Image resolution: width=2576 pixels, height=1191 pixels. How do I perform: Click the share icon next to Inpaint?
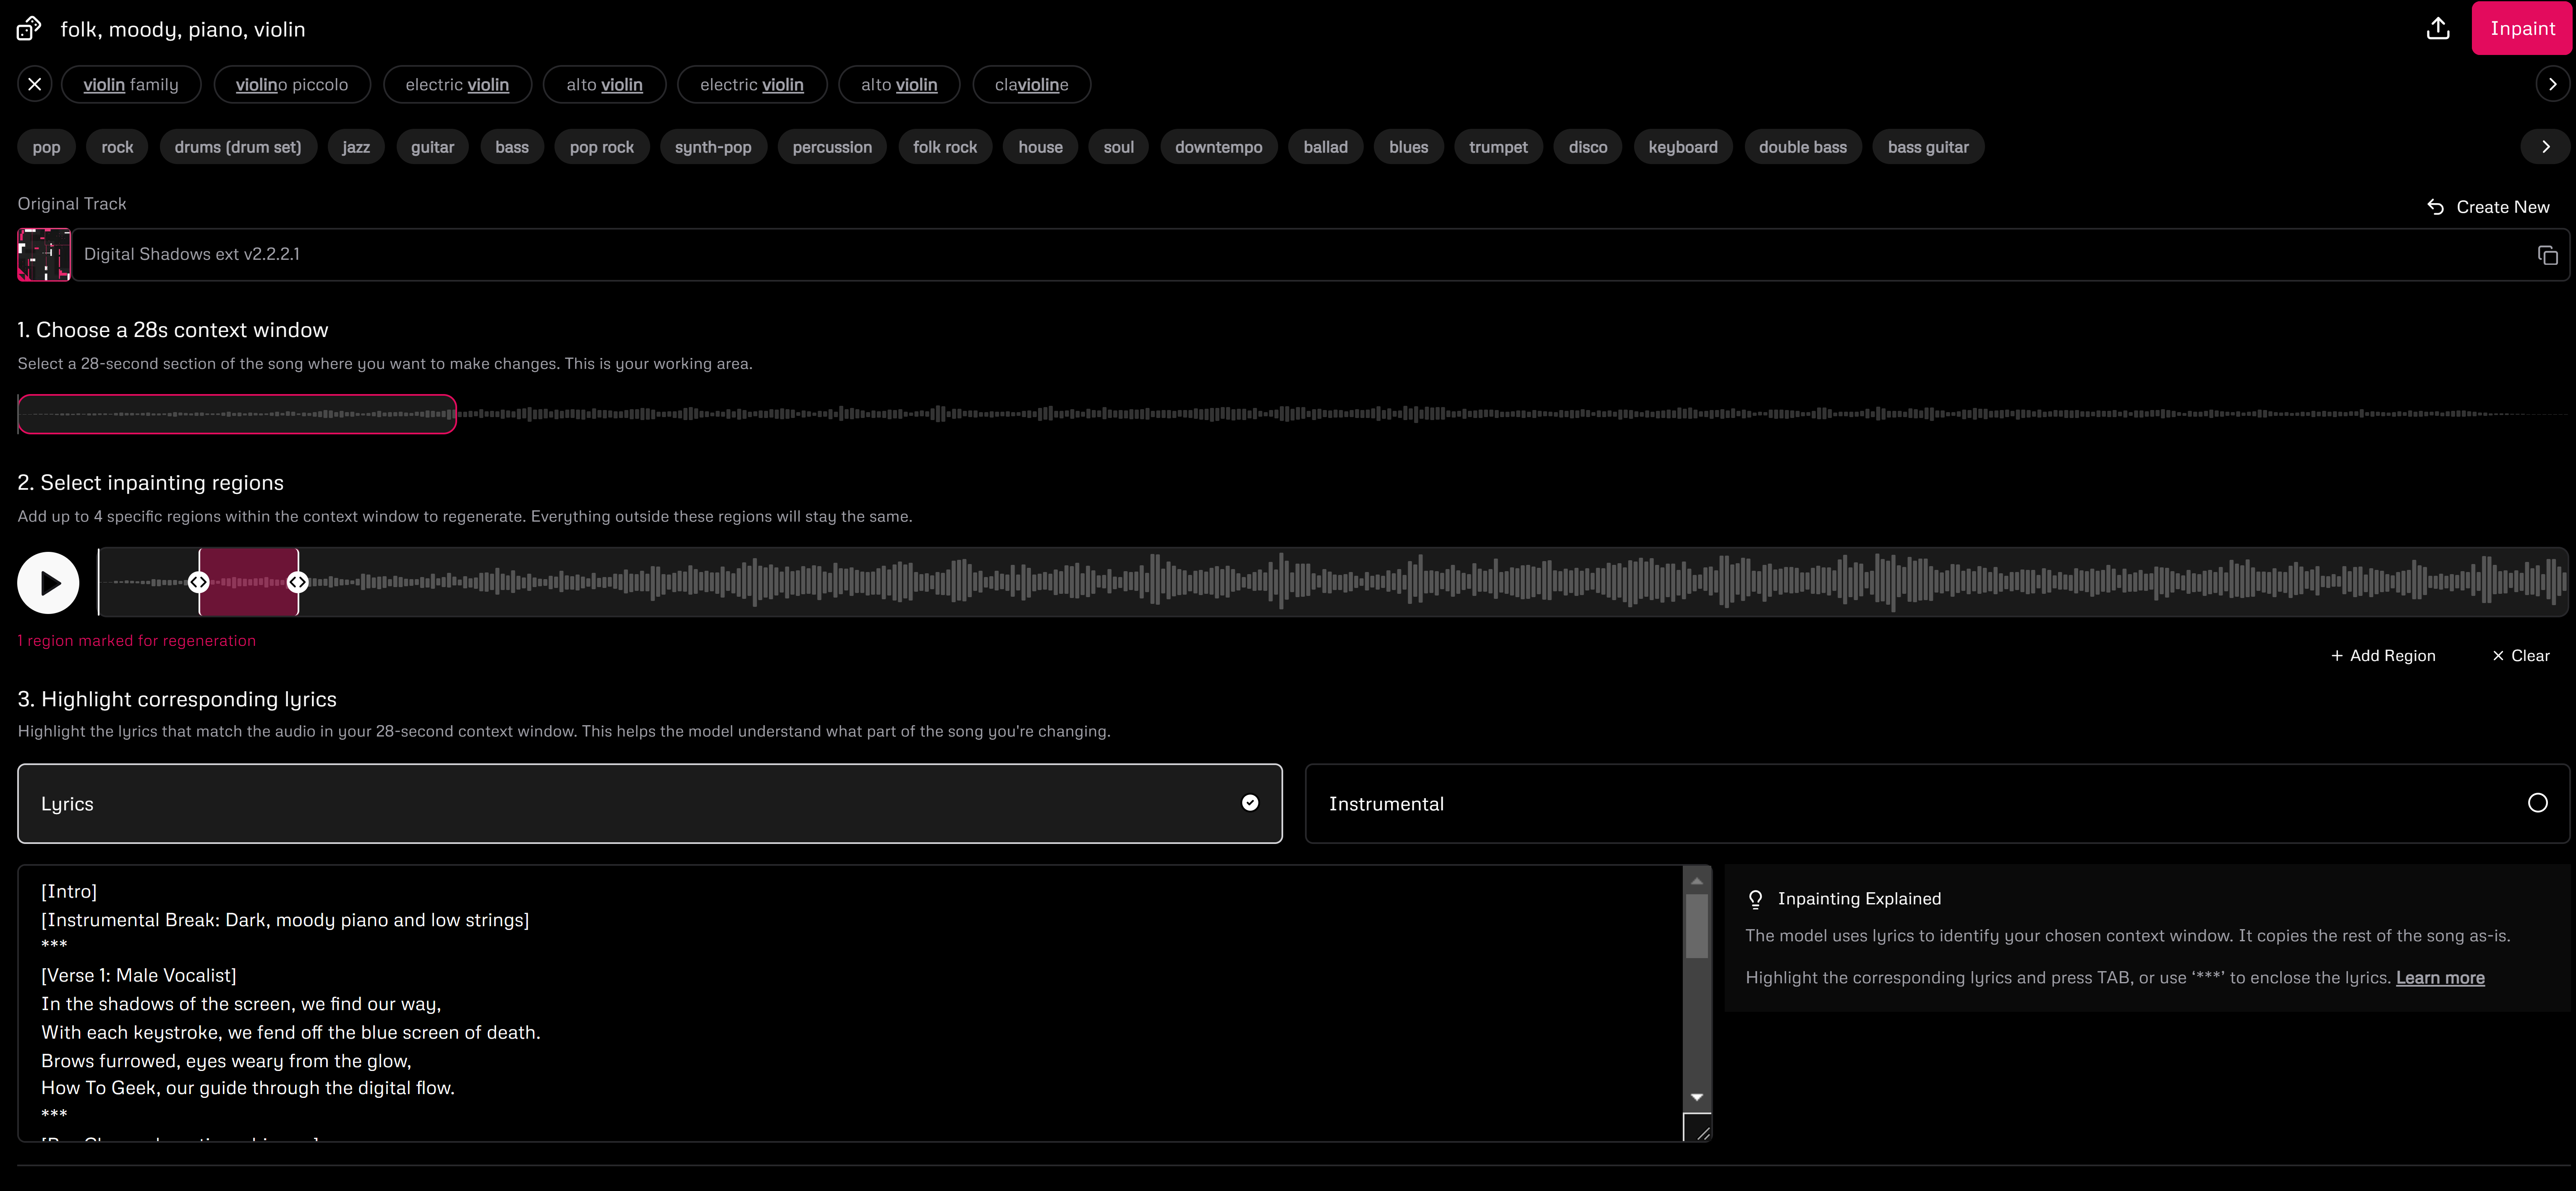coord(2437,28)
